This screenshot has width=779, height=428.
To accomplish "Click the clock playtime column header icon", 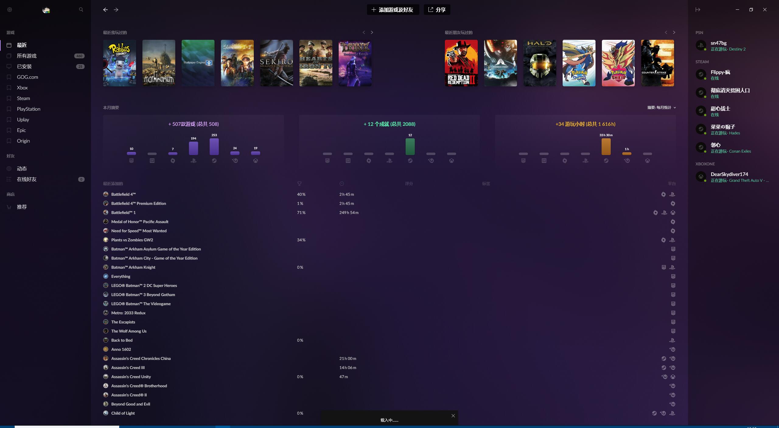I will click(x=342, y=184).
